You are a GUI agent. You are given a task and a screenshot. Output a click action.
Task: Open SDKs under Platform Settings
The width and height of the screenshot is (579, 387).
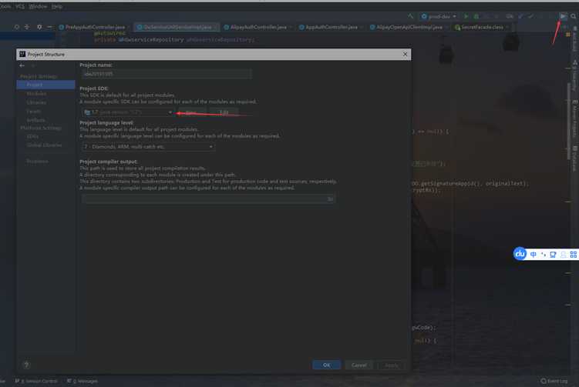point(32,136)
